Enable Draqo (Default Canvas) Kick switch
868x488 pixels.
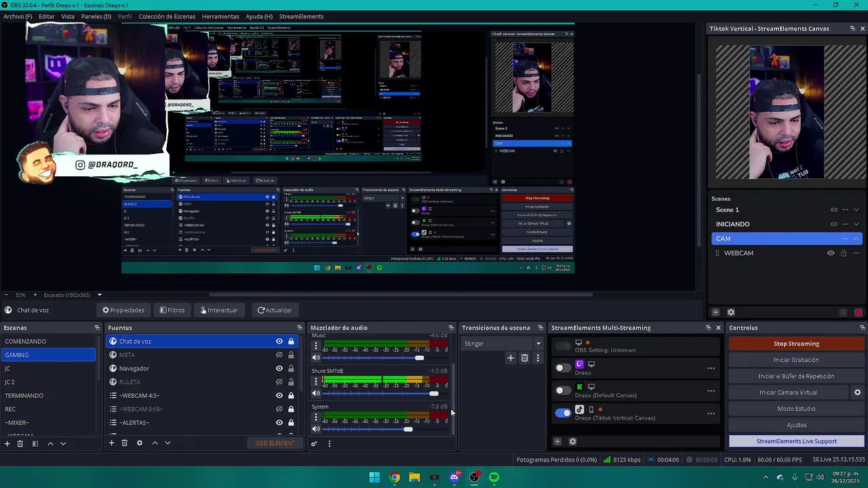tap(563, 390)
